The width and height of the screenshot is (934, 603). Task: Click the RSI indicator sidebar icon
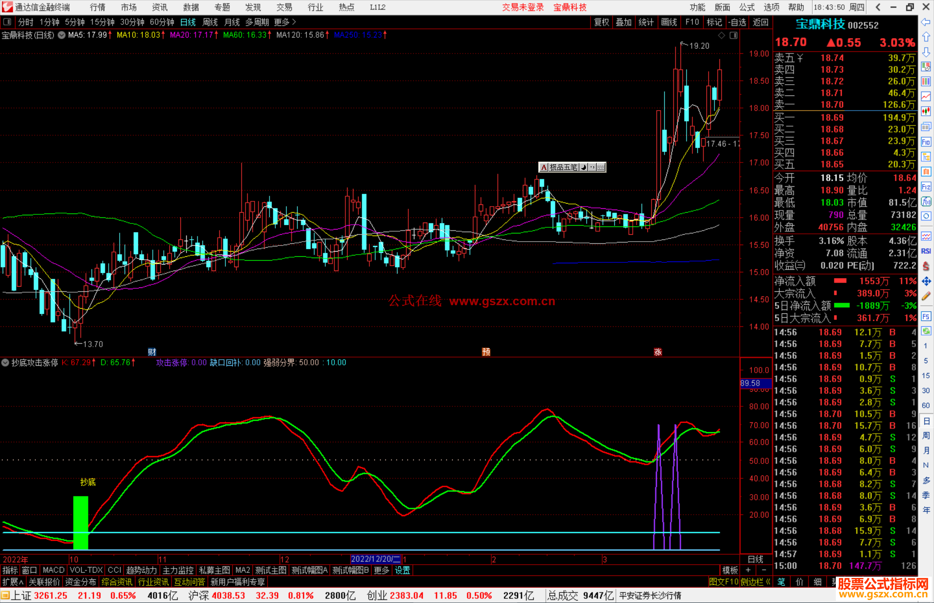(x=926, y=251)
